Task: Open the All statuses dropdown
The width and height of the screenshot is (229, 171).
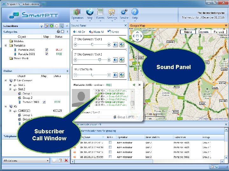Action: (x=26, y=161)
